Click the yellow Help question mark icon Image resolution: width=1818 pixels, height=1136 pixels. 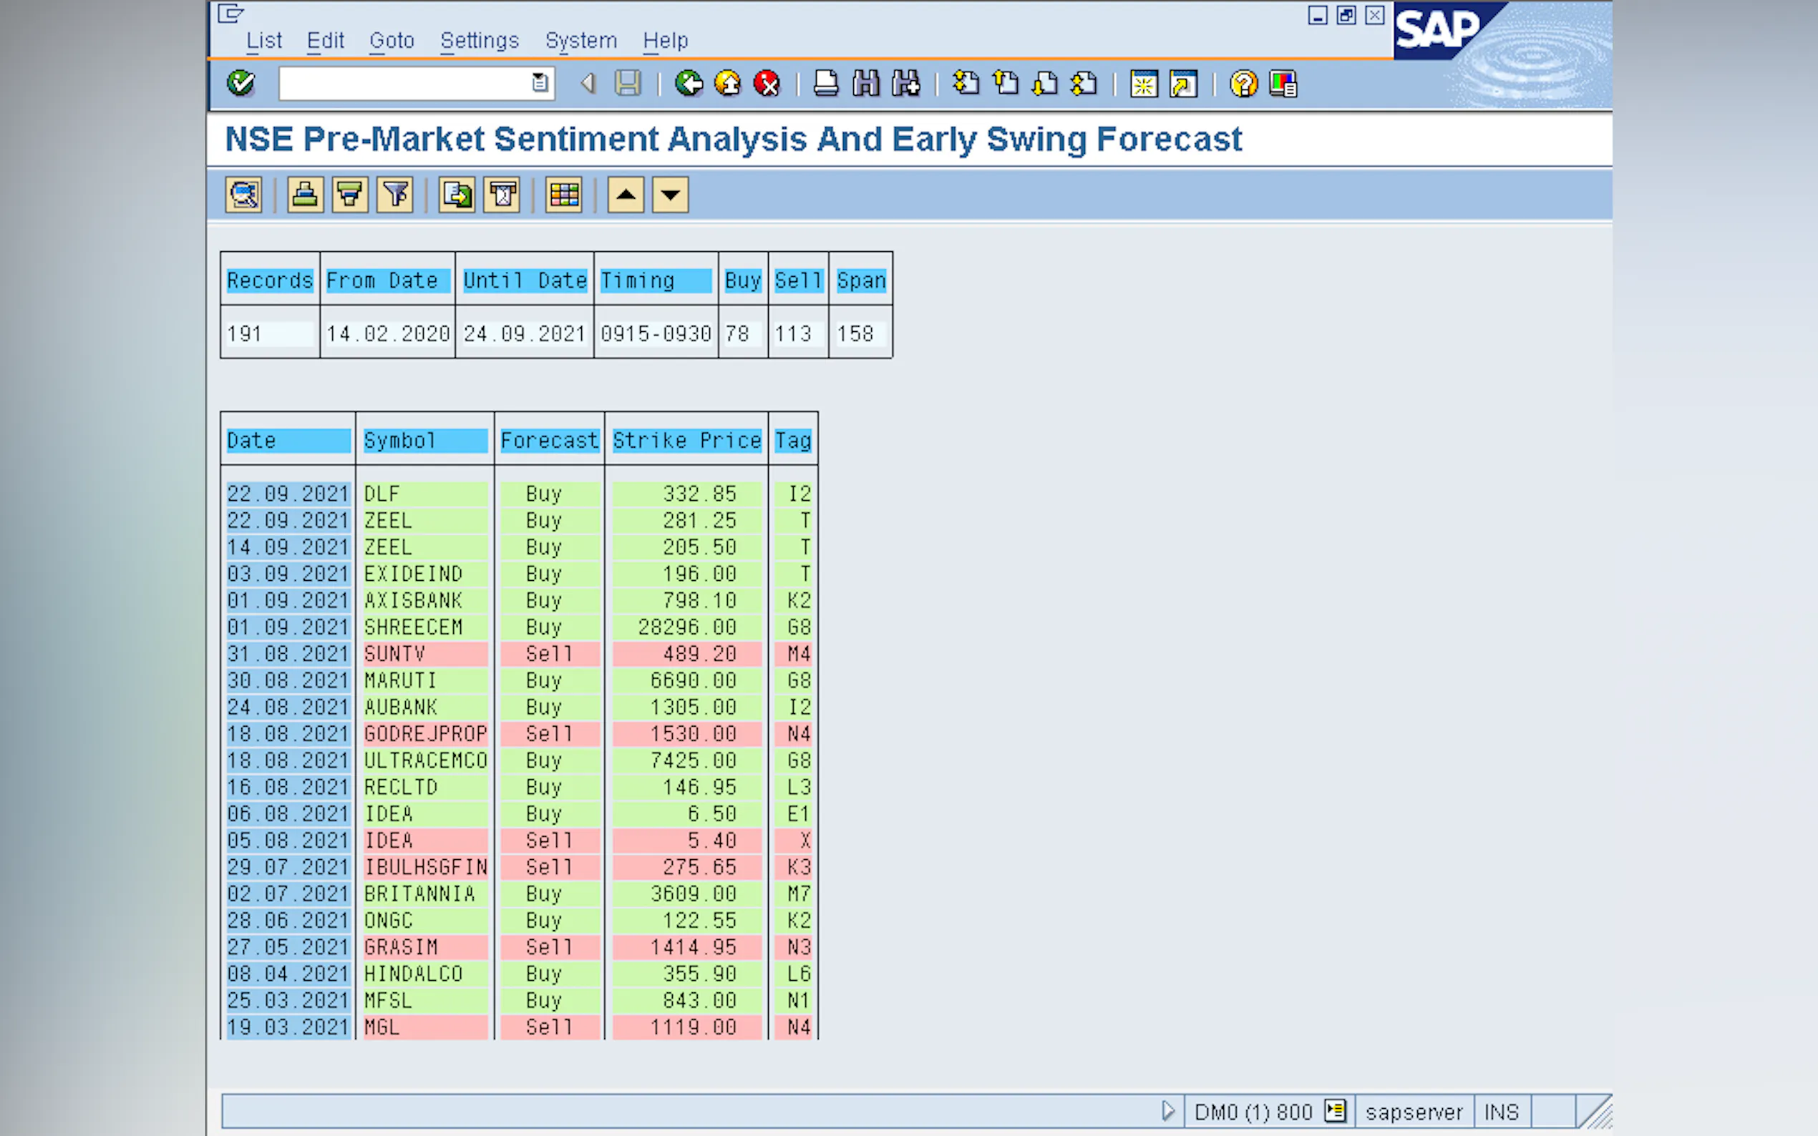coord(1243,84)
